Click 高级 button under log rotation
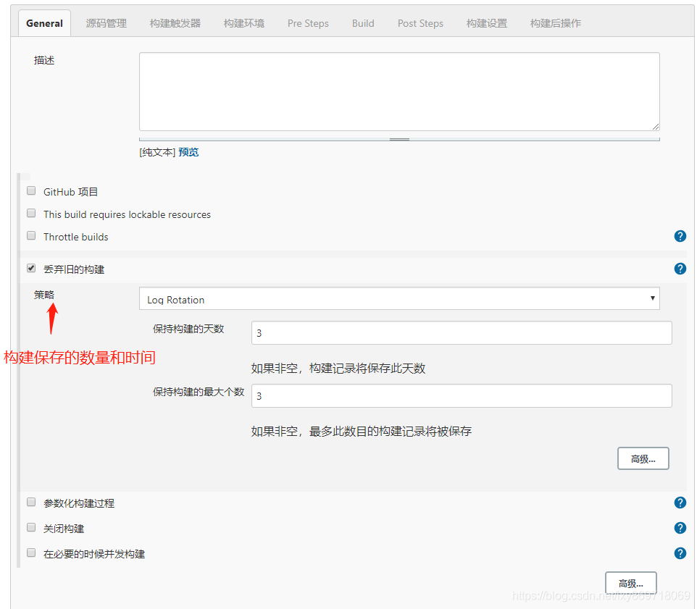Screen dimensions: 697x609 pos(643,458)
